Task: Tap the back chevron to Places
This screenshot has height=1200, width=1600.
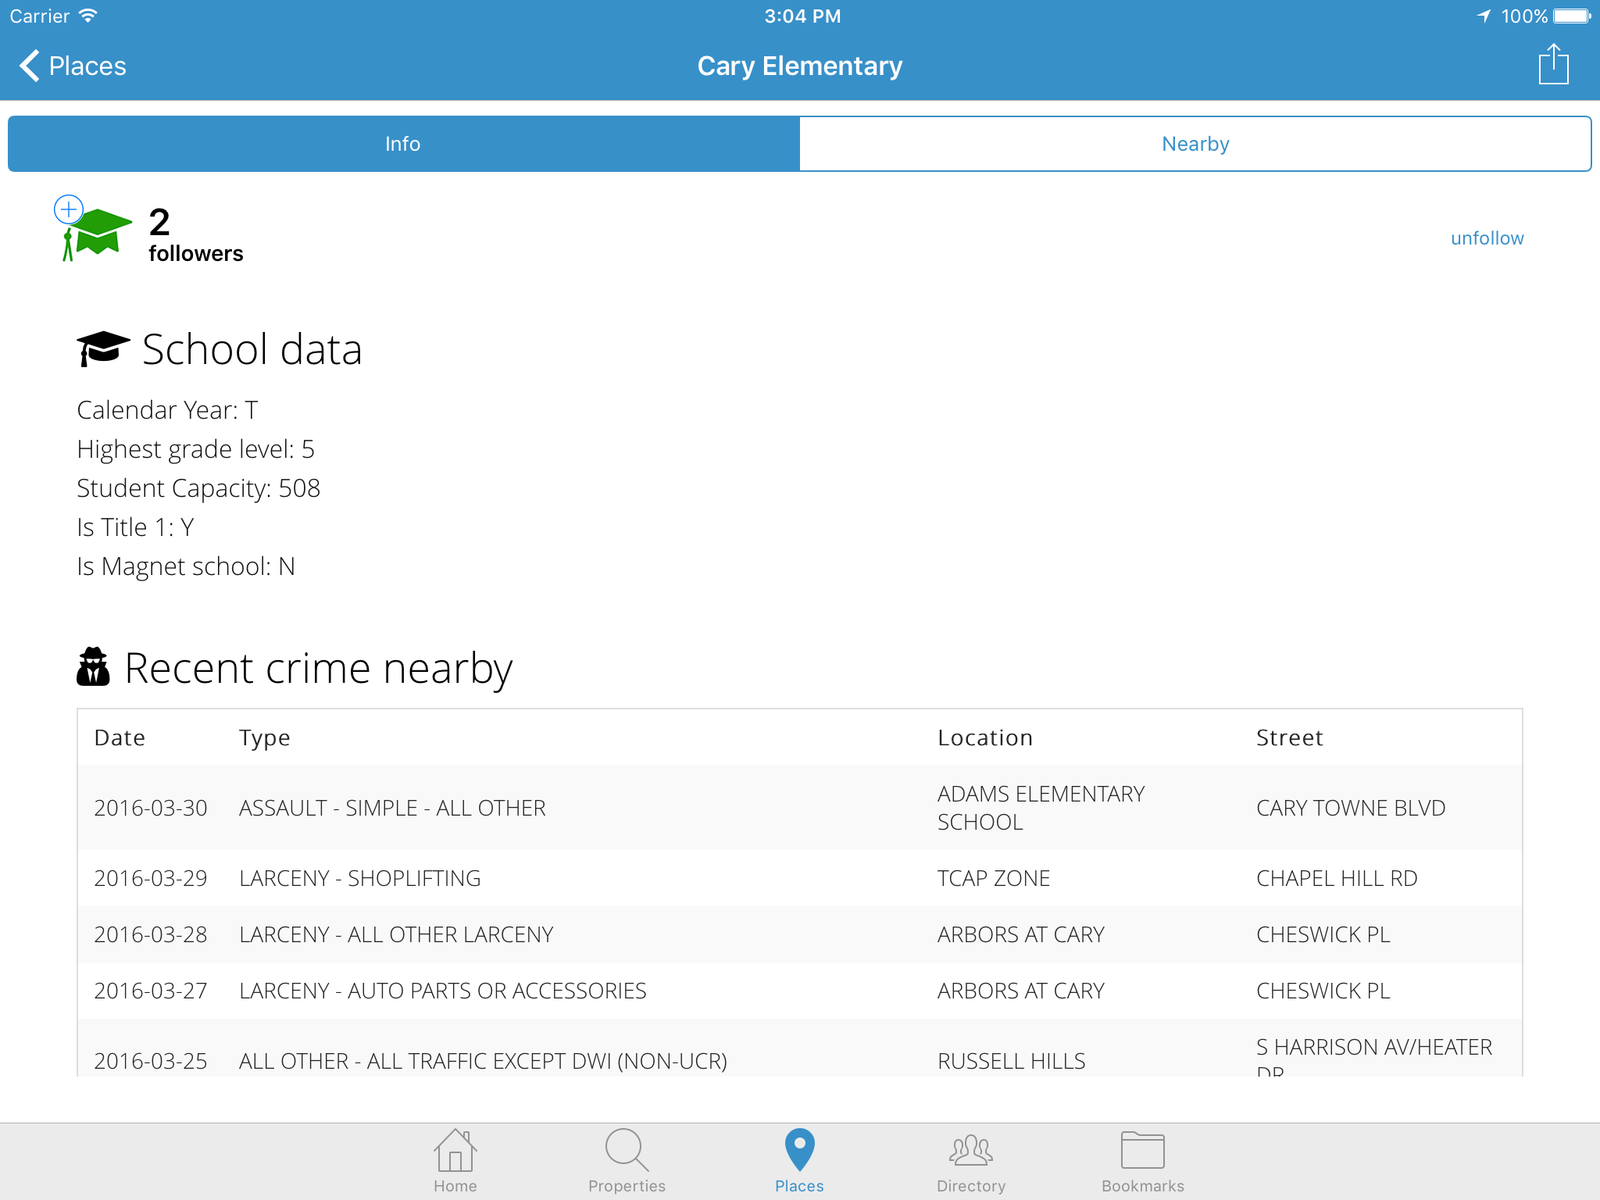Action: coord(30,66)
